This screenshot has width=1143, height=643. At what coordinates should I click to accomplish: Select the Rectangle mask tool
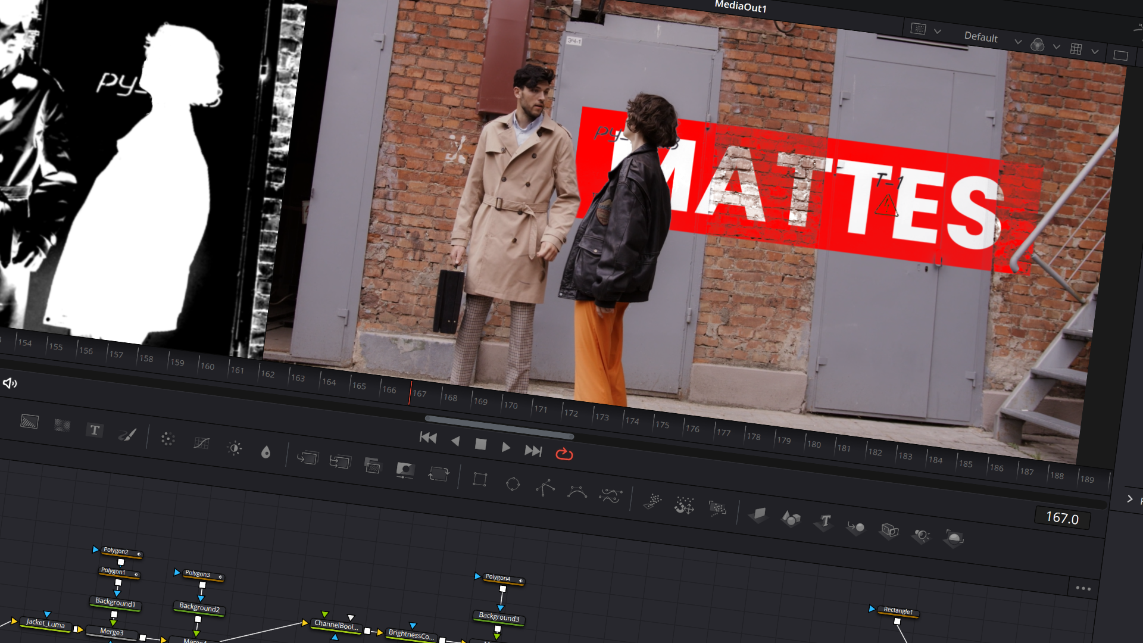[480, 479]
